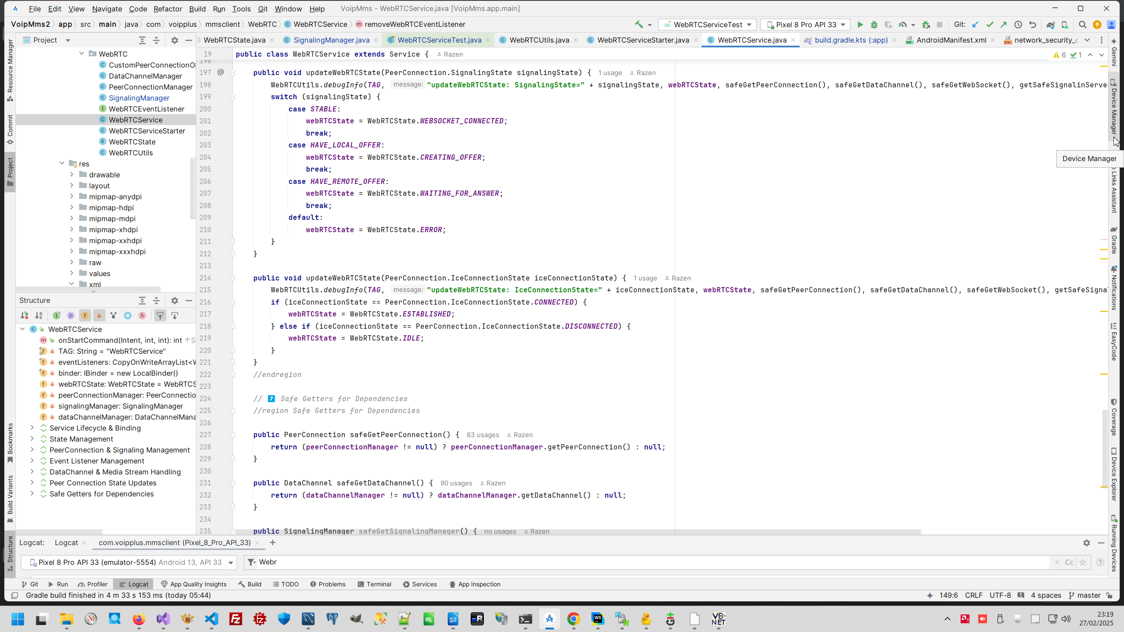This screenshot has height=632, width=1124.
Task: Click the Debug bug icon
Action: click(874, 25)
